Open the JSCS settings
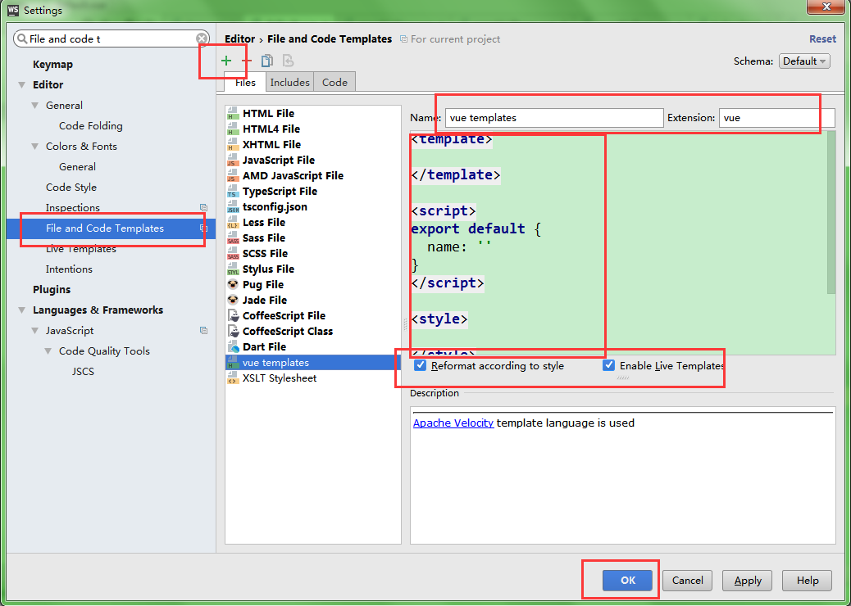This screenshot has height=606, width=851. pyautogui.click(x=83, y=372)
